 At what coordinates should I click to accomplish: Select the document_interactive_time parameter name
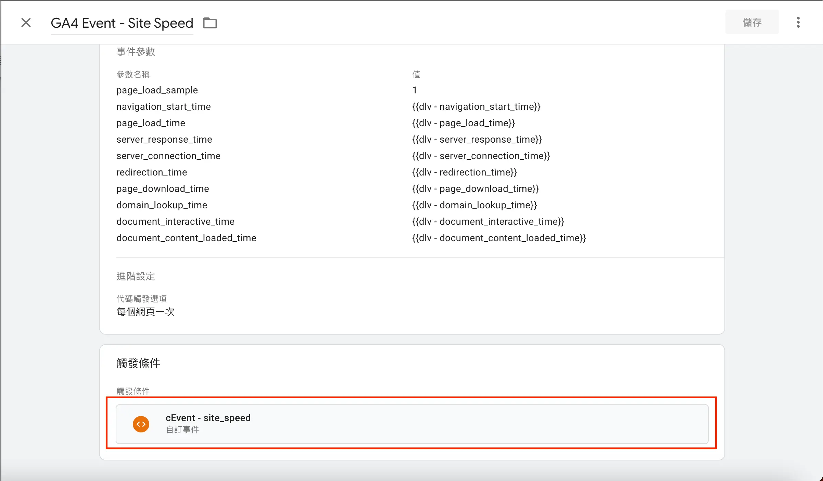tap(175, 222)
